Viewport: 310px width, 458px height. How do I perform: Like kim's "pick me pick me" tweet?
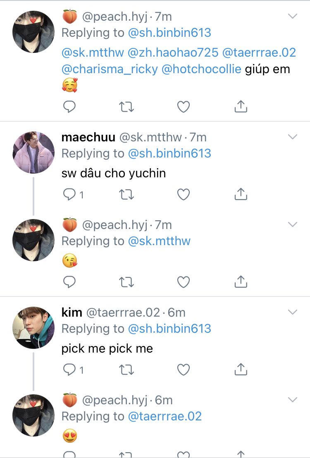pyautogui.click(x=183, y=370)
